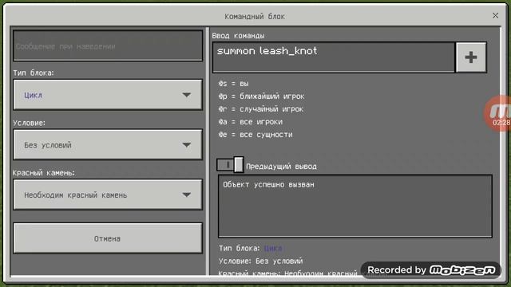The height and width of the screenshot is (287, 511).
Task: Toggle the Предыдущий вывод switch
Action: pyautogui.click(x=230, y=165)
